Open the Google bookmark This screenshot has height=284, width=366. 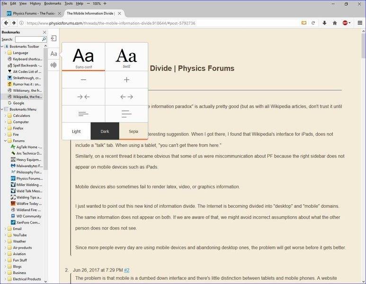tap(16, 103)
